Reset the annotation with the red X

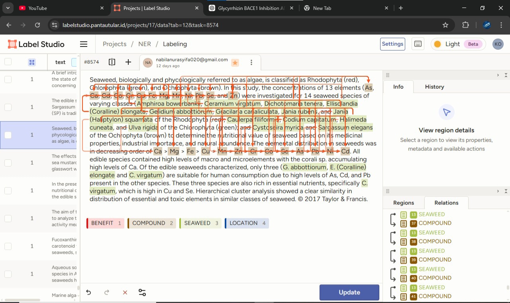coord(125,293)
